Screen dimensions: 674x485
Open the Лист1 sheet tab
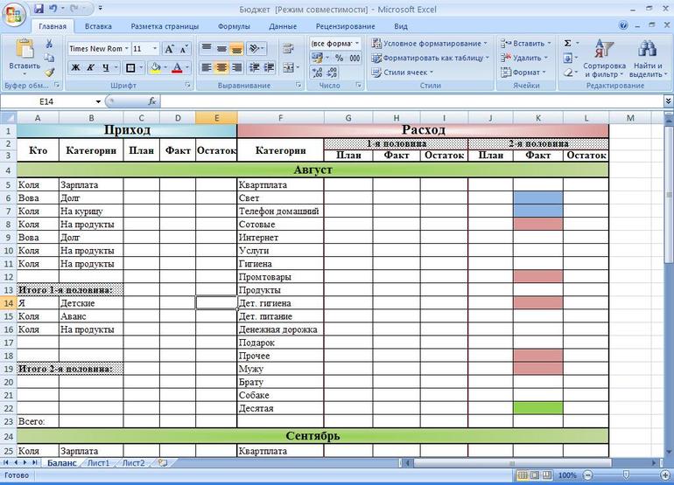98,463
